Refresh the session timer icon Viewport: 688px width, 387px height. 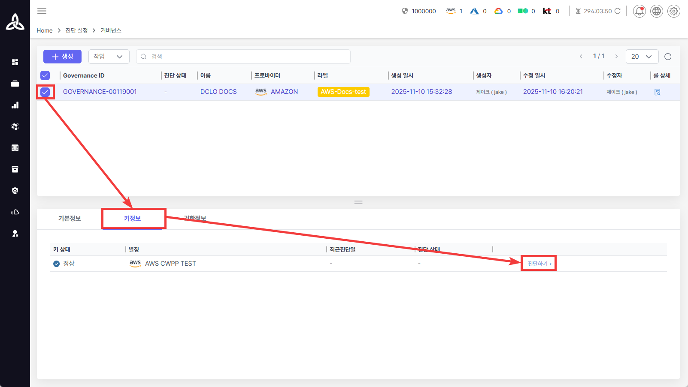pyautogui.click(x=618, y=11)
